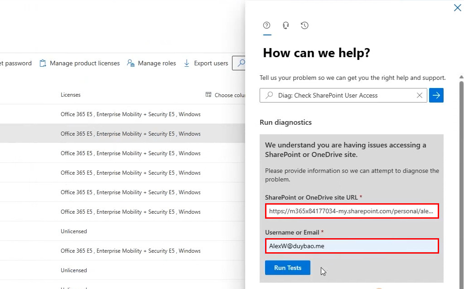Open the support history clock tab

click(x=304, y=25)
